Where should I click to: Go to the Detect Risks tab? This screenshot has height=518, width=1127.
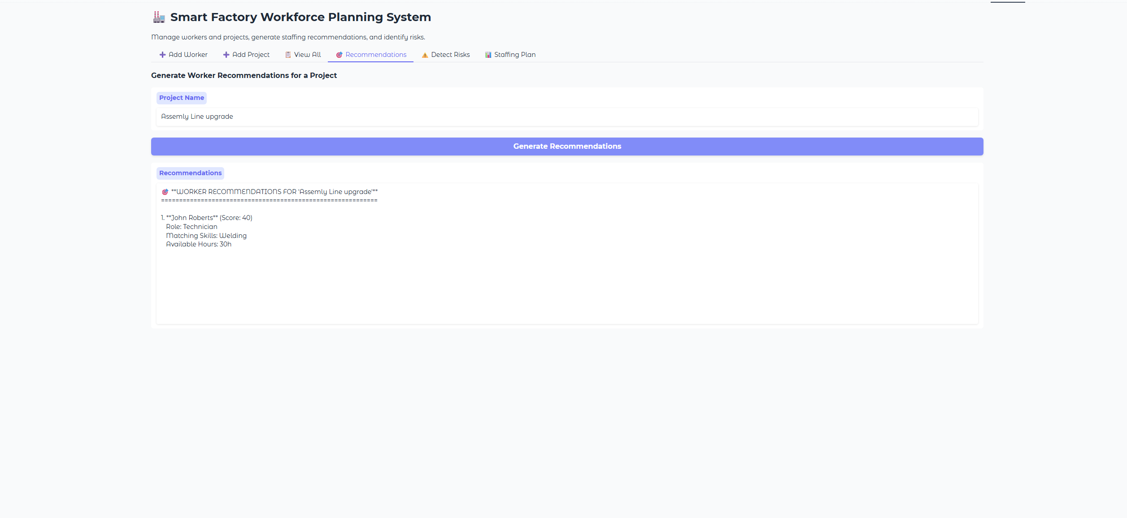coord(445,55)
